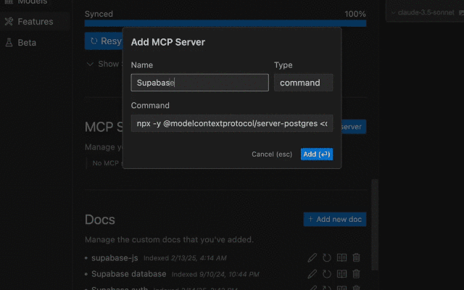This screenshot has width=464, height=290.
Task: Go to the Features settings tab
Action: coord(35,22)
